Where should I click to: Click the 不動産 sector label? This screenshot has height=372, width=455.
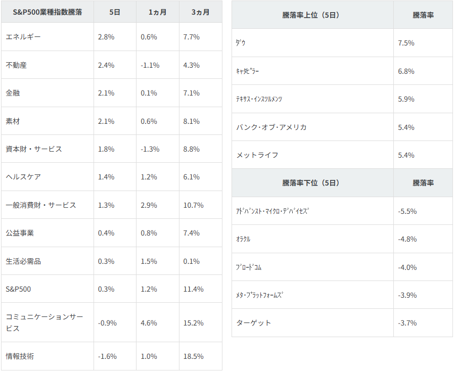coord(16,65)
